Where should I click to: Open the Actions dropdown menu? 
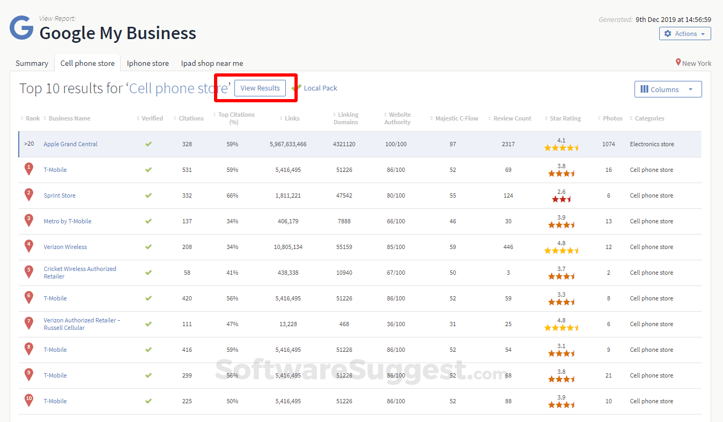685,33
